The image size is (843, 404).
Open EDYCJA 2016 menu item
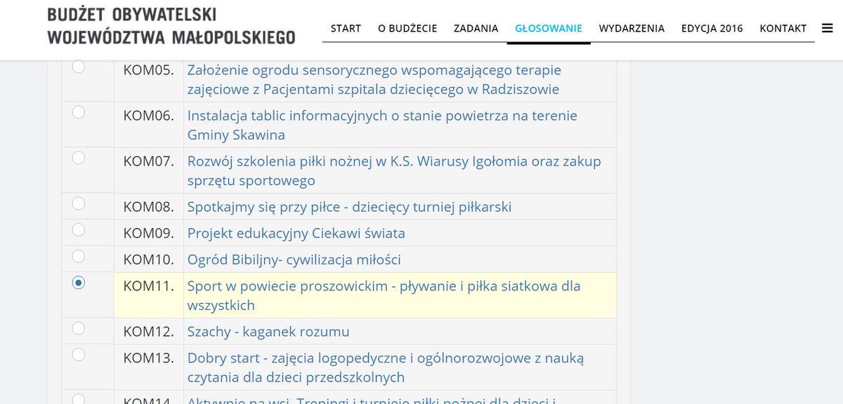[712, 28]
